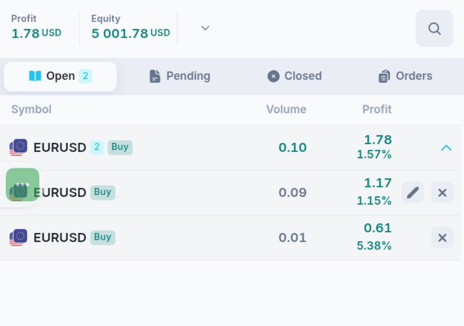Click the 0.09 volume value
The width and height of the screenshot is (464, 326).
[292, 192]
